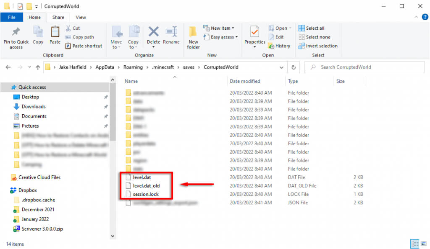Open the New item dropdown menu

coord(219,28)
